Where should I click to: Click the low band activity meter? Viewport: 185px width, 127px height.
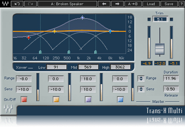tap(38, 87)
